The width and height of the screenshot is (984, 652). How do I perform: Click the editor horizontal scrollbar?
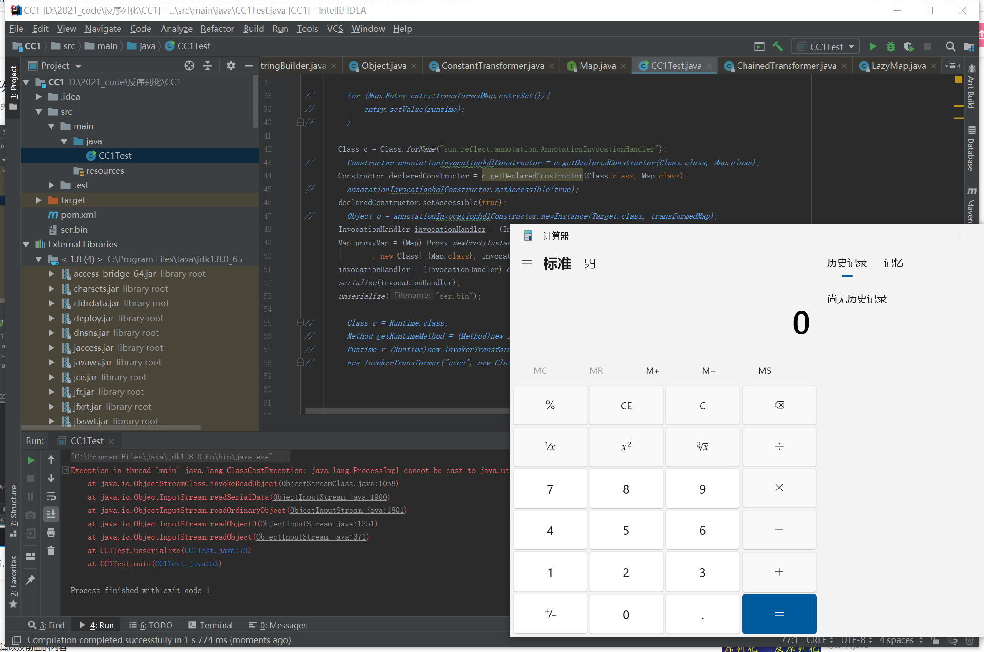click(x=407, y=411)
